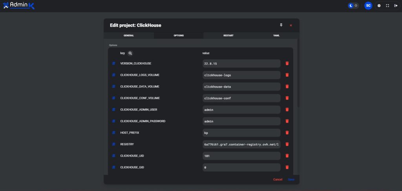
Task: Close the Edit project dialog
Action: point(291,25)
